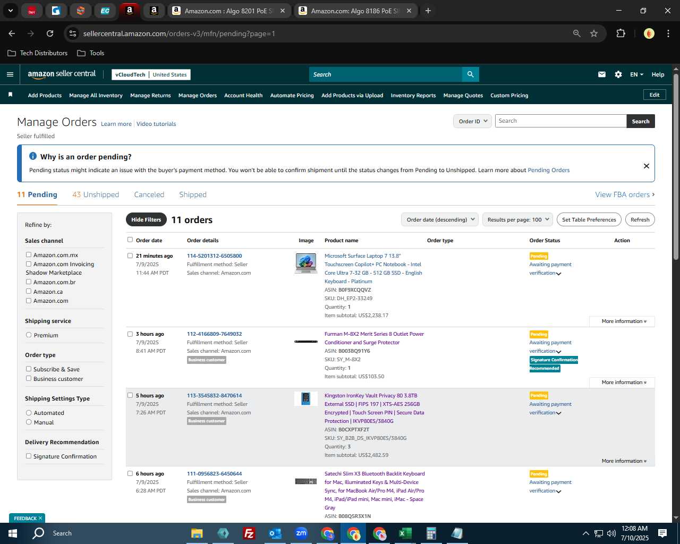
Task: Open File Explorer from taskbar
Action: [197, 533]
